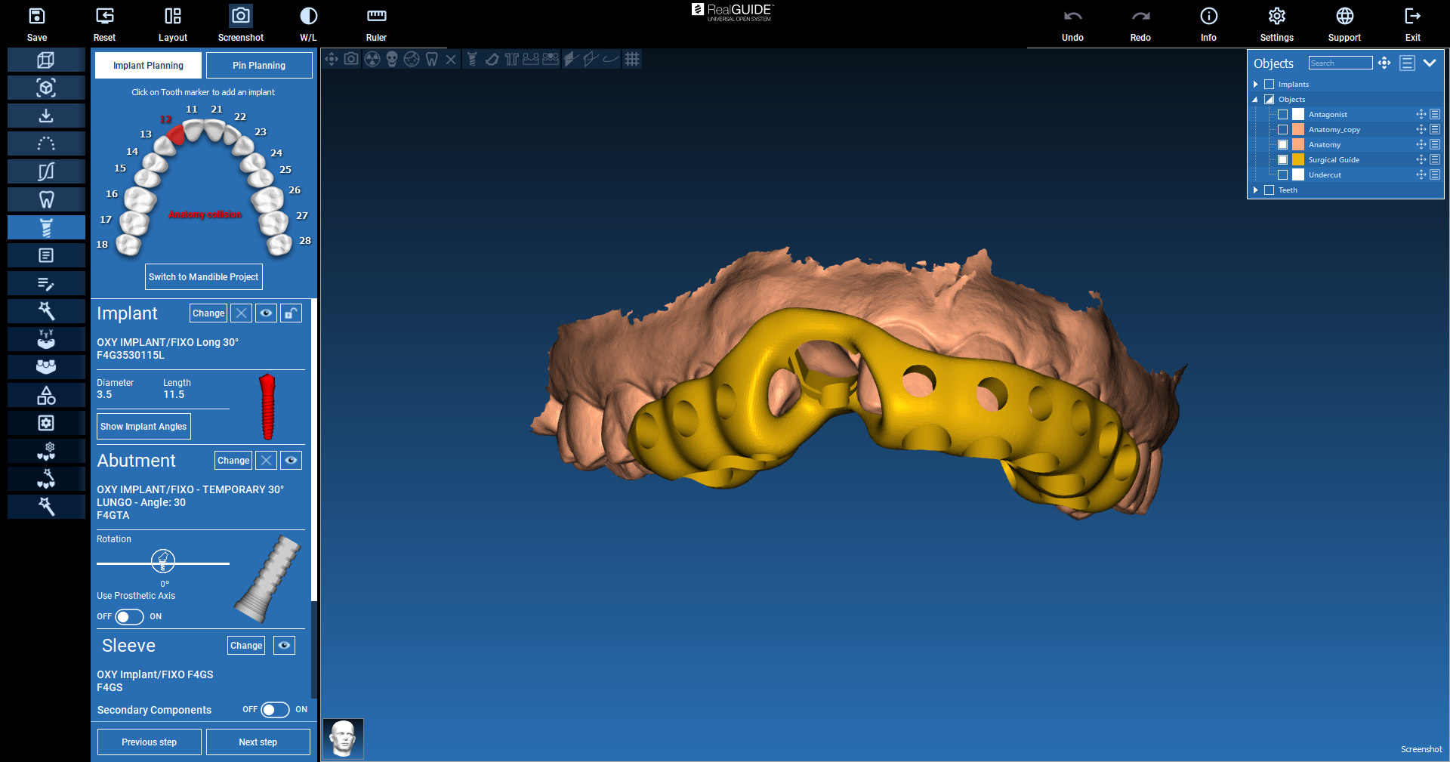This screenshot has height=762, width=1450.
Task: Go to the Next step
Action: point(258,742)
